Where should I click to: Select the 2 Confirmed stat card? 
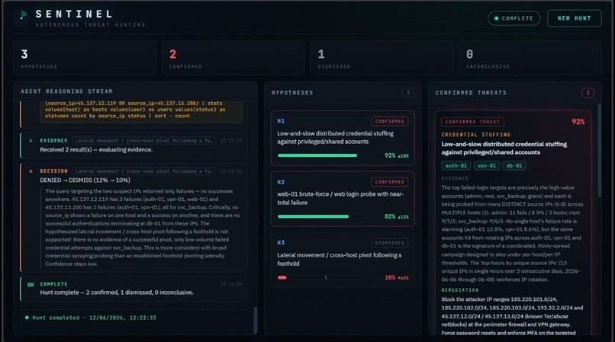coord(233,58)
